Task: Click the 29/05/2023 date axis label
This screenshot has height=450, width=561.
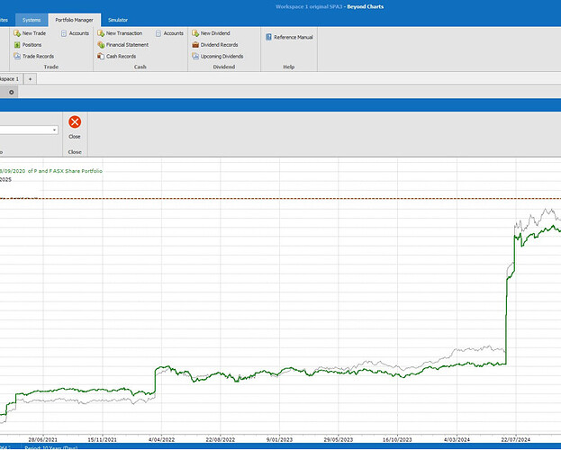Action: [339, 439]
